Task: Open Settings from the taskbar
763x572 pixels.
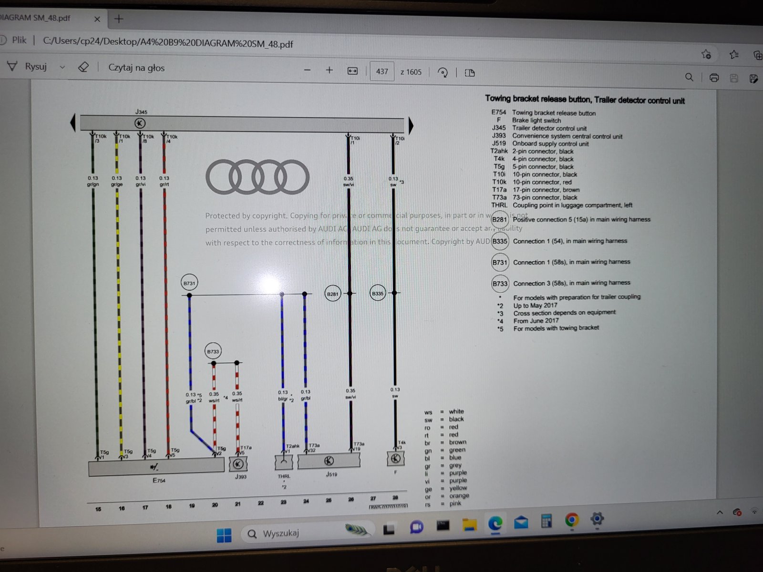Action: point(597,518)
